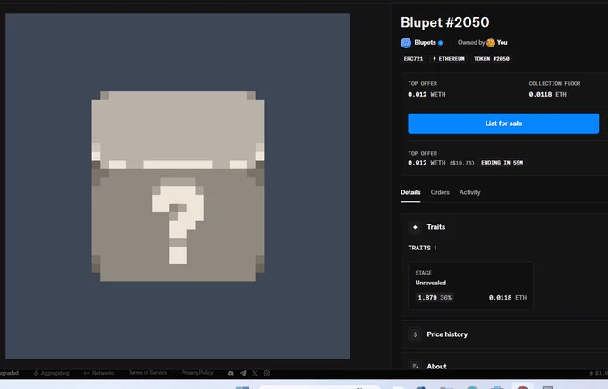Expand the Price history section
Image resolution: width=608 pixels, height=389 pixels.
click(x=504, y=334)
